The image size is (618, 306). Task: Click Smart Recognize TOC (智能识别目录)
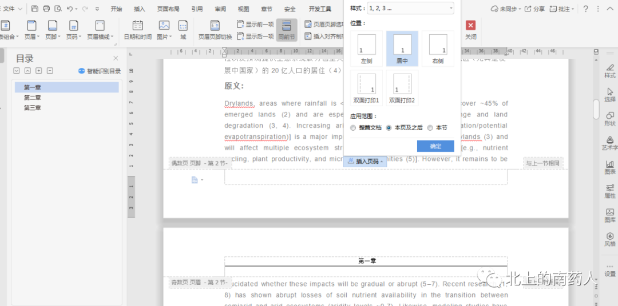click(100, 71)
